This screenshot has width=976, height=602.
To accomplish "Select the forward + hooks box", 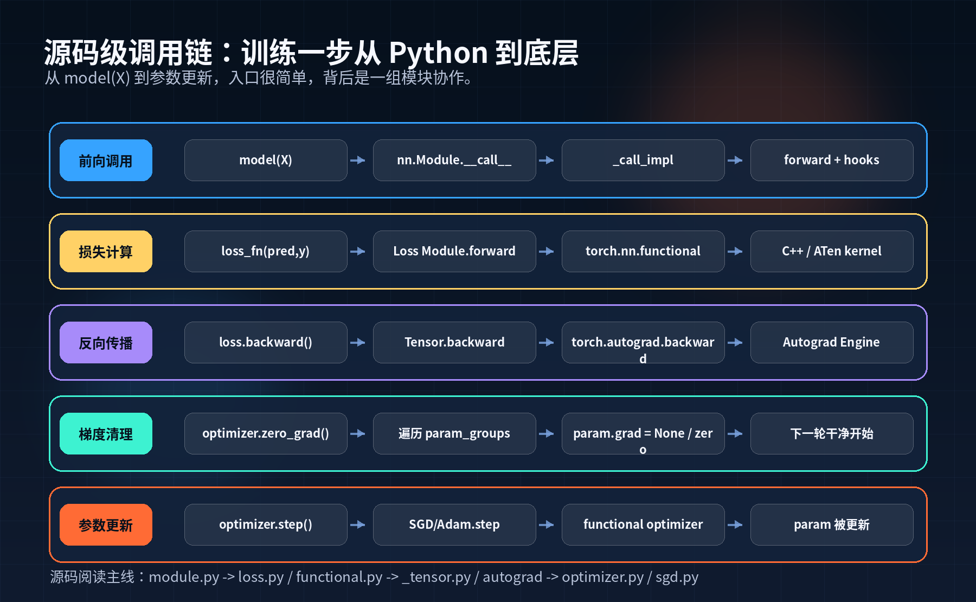I will pos(832,160).
